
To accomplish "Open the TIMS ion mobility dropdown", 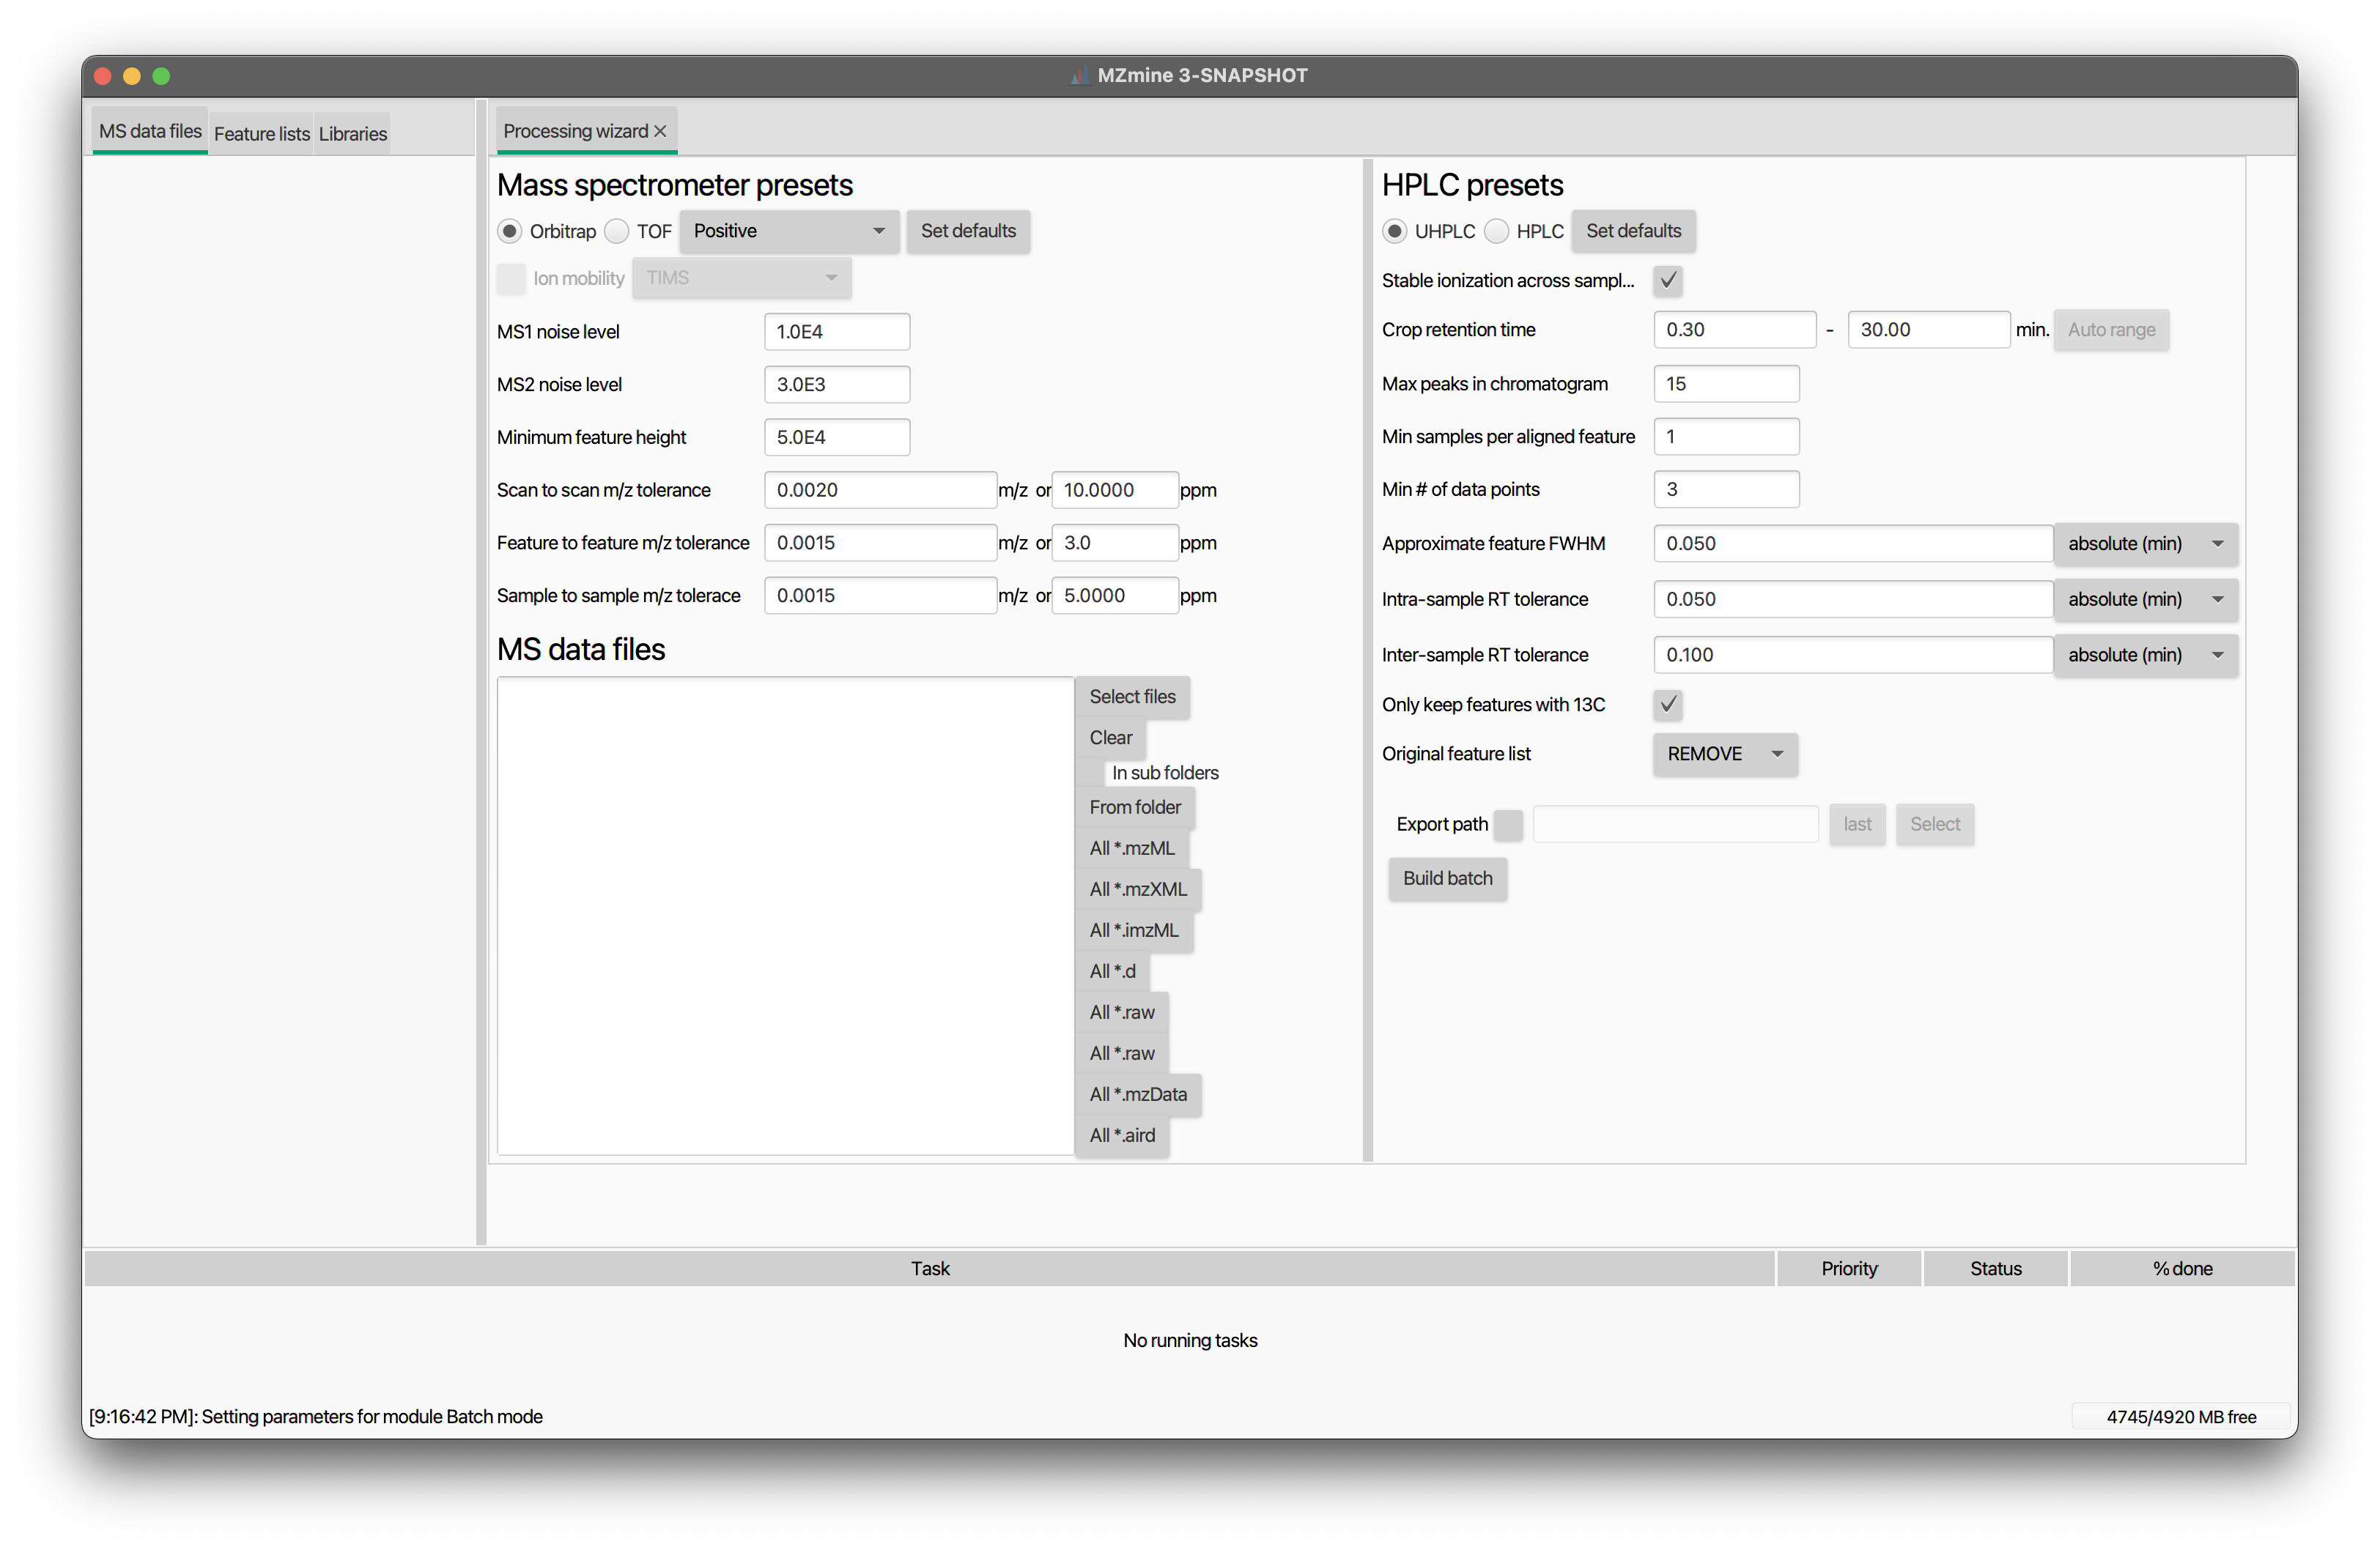I will click(x=741, y=278).
